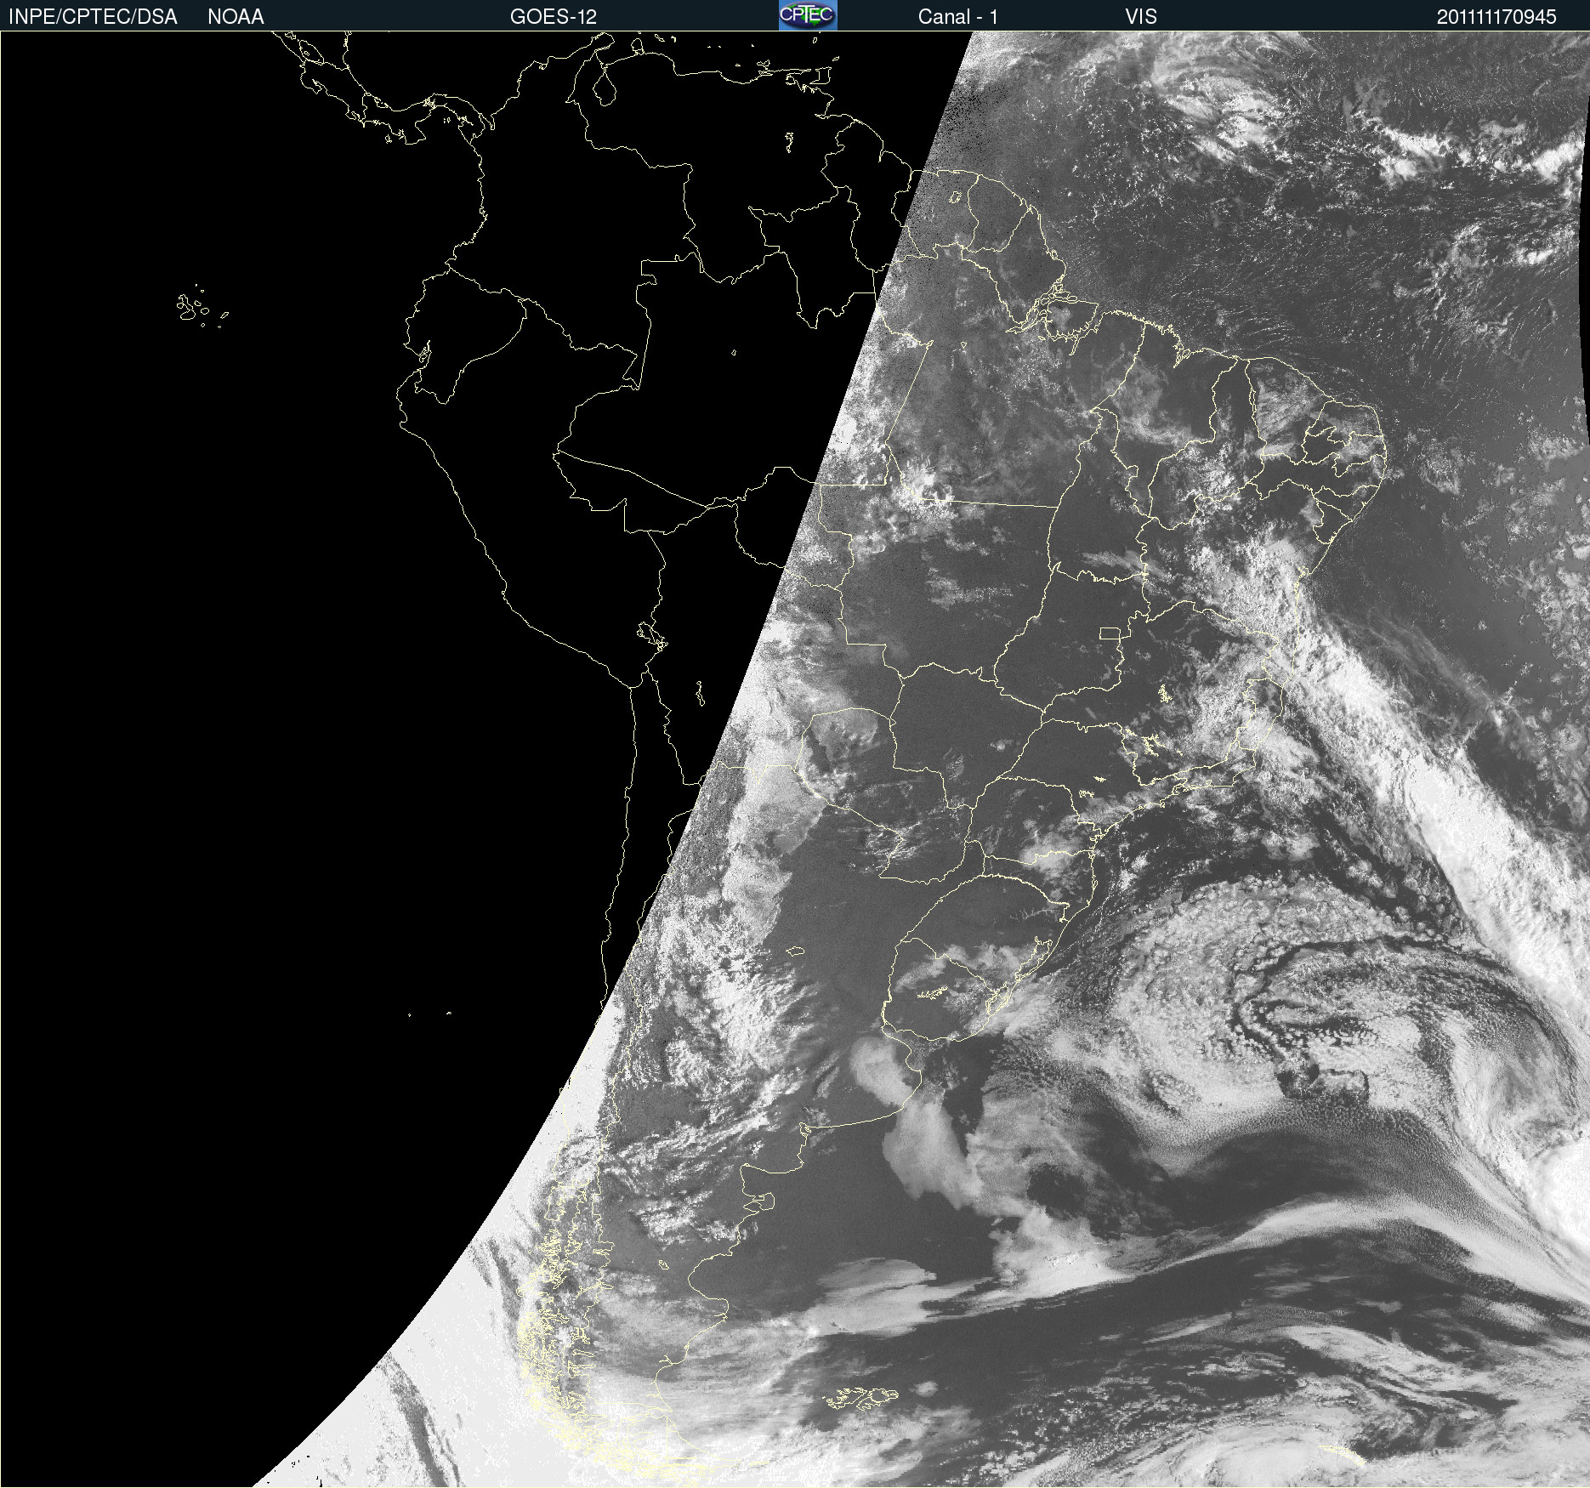Select the Canal - 1 channel label
The image size is (1590, 1488).
(958, 17)
